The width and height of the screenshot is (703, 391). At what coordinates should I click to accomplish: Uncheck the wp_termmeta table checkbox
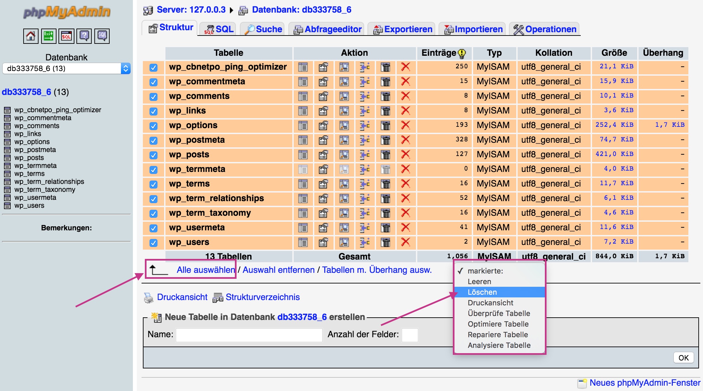[153, 170]
